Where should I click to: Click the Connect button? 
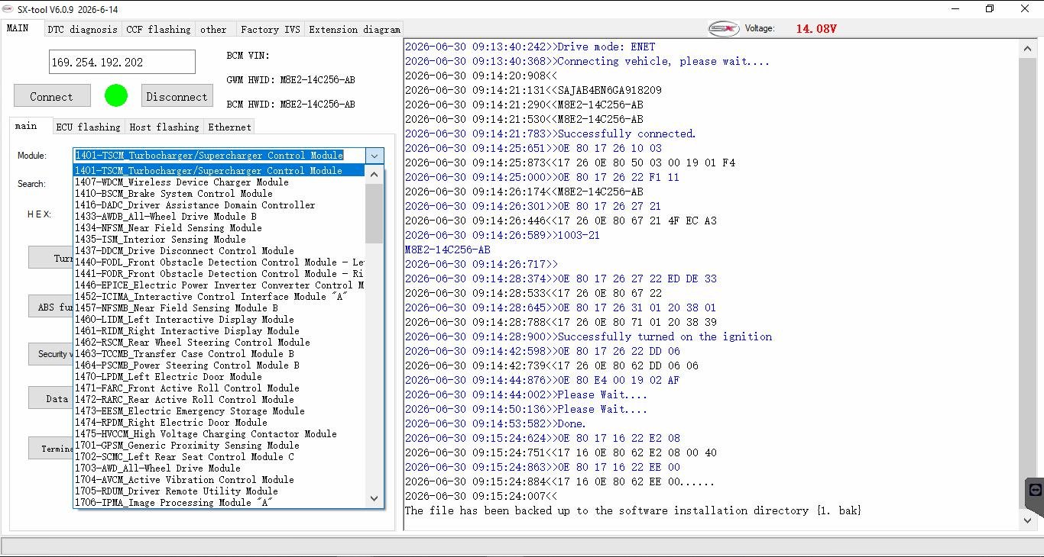click(x=52, y=96)
